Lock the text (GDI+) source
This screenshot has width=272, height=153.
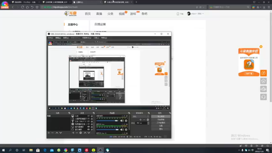[x=92, y=121]
